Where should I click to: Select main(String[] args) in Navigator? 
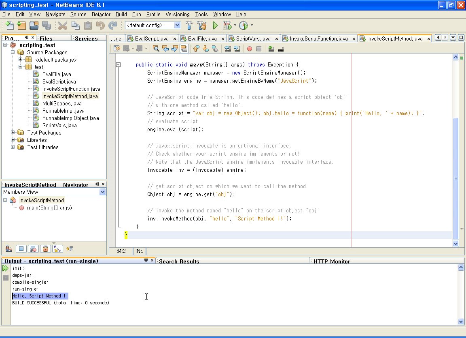(49, 208)
